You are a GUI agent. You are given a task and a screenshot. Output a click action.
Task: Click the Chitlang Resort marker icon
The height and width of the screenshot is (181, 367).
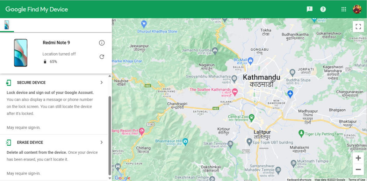coord(141,131)
